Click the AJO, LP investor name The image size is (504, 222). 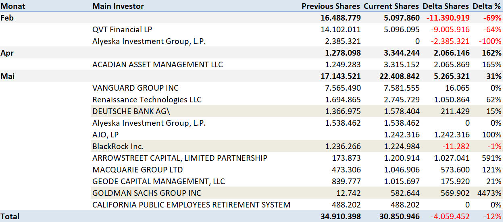tap(106, 135)
